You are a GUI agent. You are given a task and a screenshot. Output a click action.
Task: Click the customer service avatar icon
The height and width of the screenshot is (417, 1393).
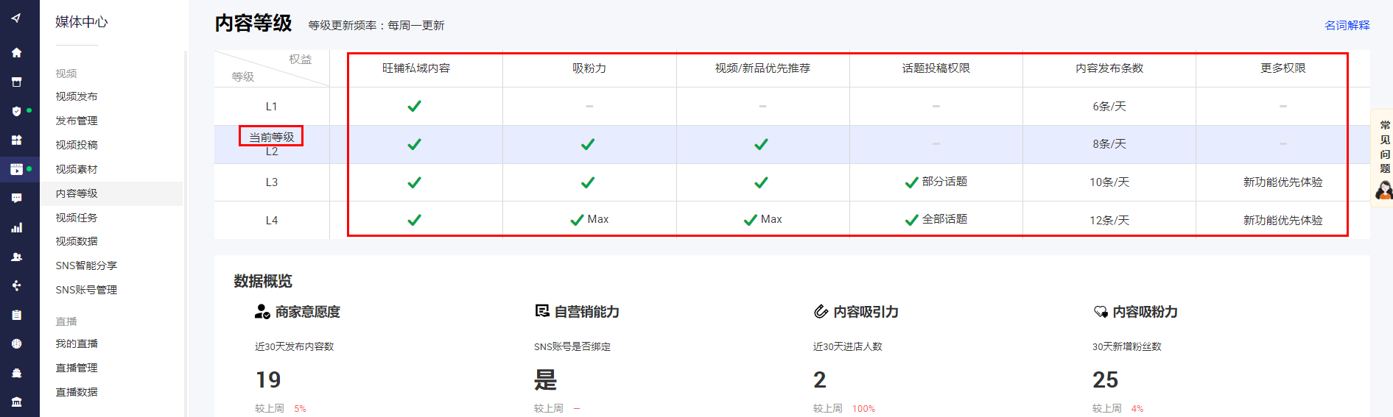click(x=1383, y=190)
